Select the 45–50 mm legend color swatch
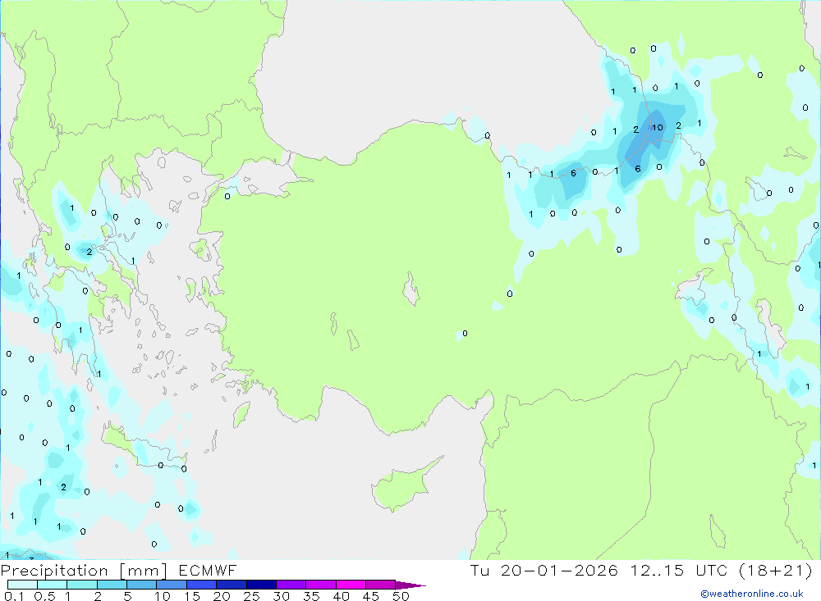Viewport: 821px width, 601px height. click(381, 585)
